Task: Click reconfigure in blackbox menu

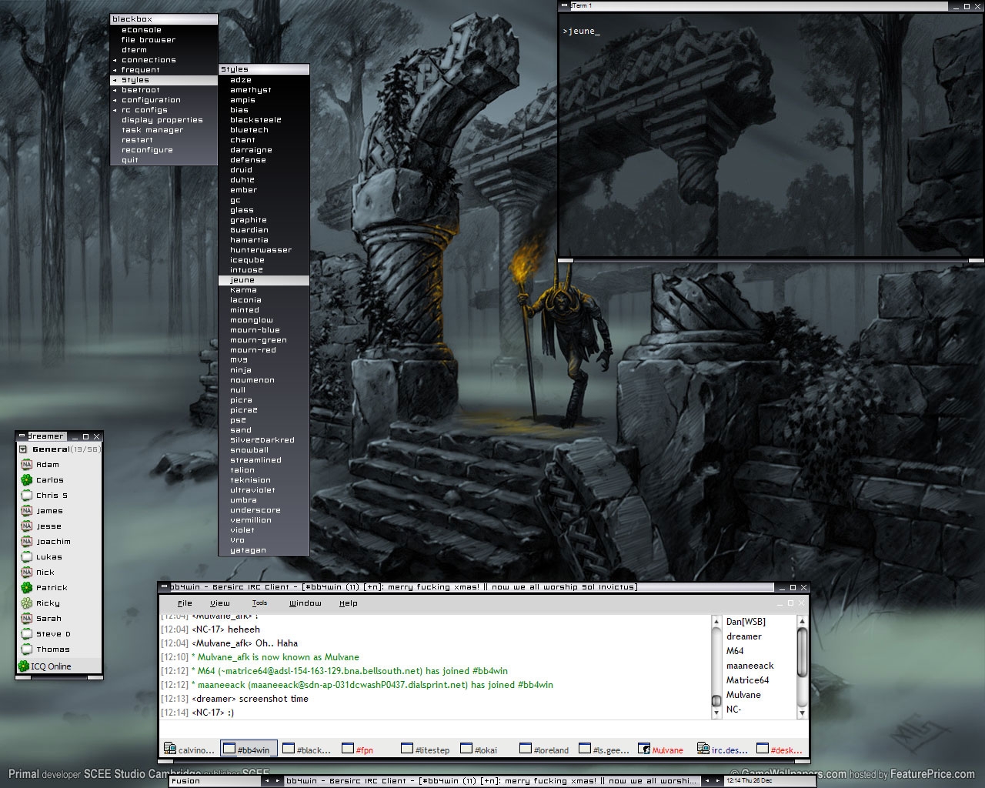Action: coord(164,150)
